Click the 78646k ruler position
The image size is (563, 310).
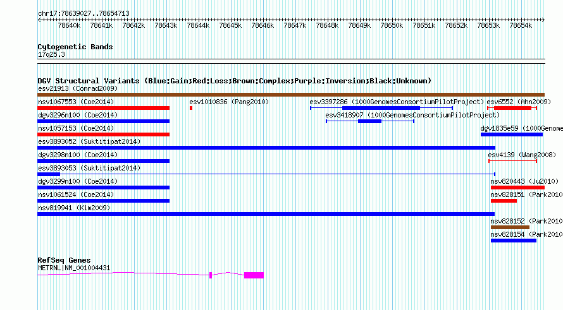(263, 26)
